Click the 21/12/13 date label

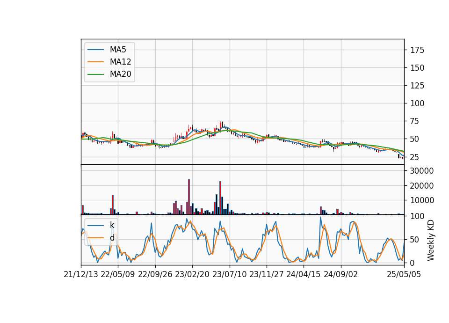pos(81,274)
